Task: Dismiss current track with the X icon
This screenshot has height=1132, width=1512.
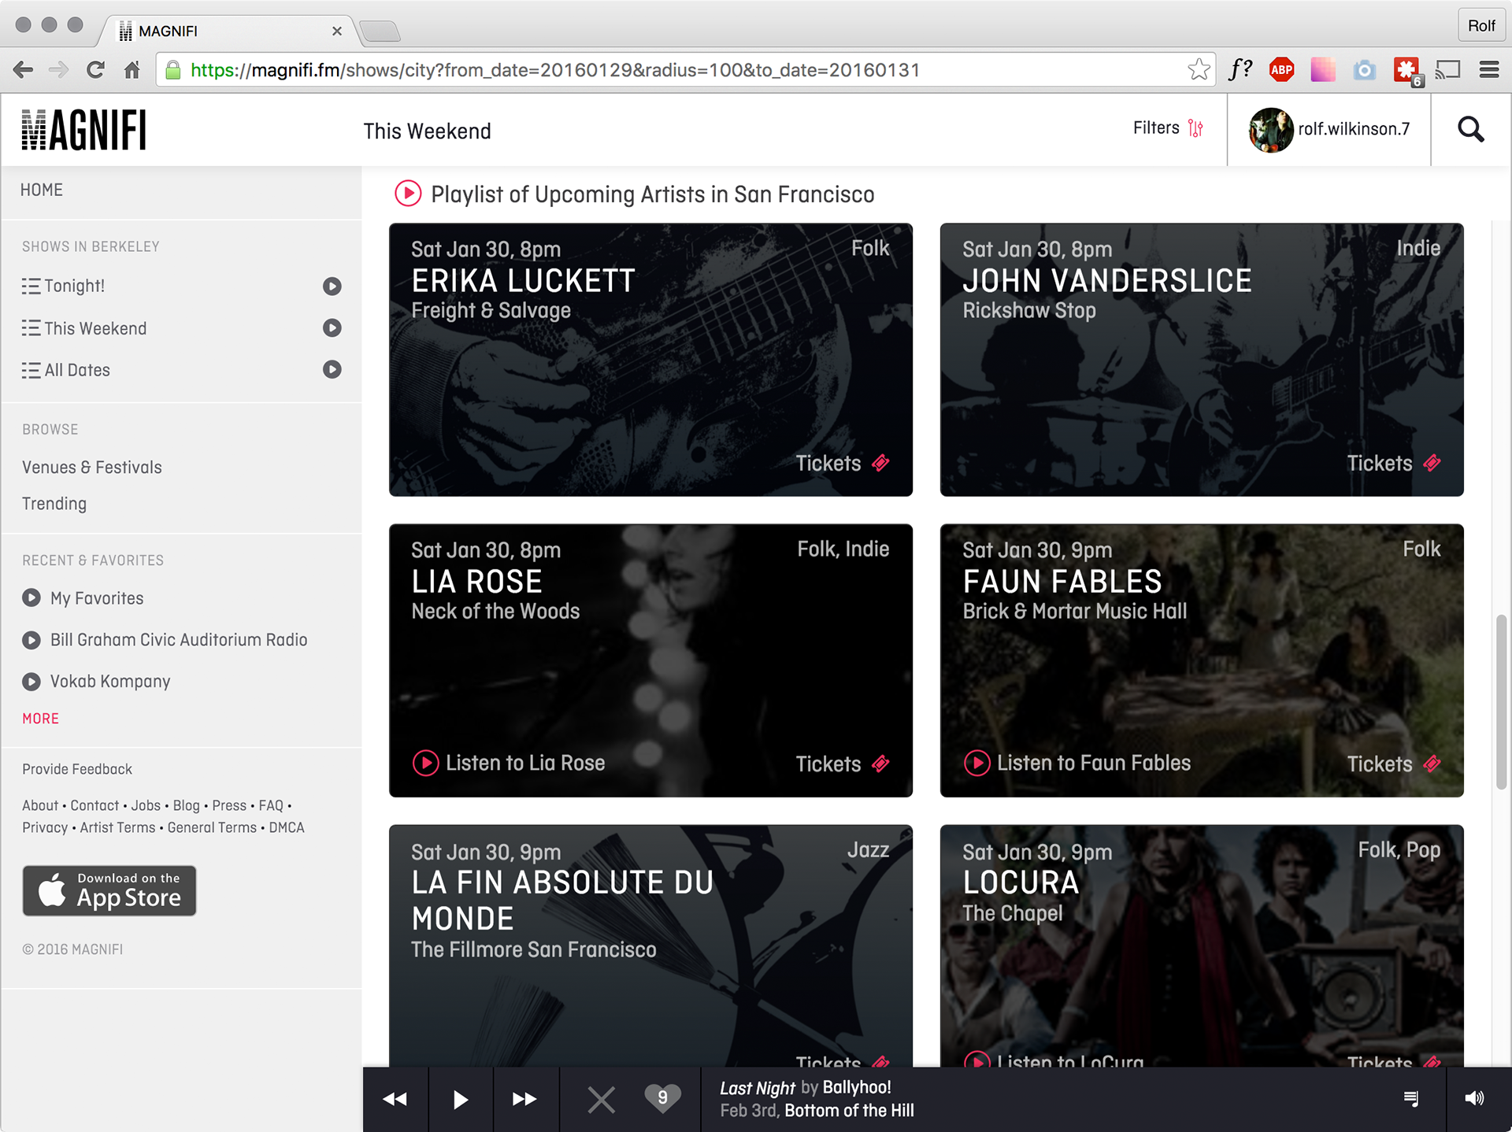Action: tap(602, 1100)
